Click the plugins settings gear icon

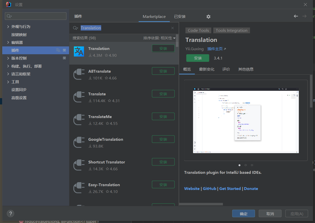208,17
